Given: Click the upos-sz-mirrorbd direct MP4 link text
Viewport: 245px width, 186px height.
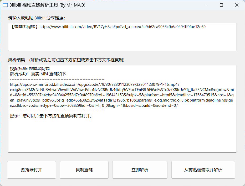Looking at the screenshot, I should click(95, 84).
